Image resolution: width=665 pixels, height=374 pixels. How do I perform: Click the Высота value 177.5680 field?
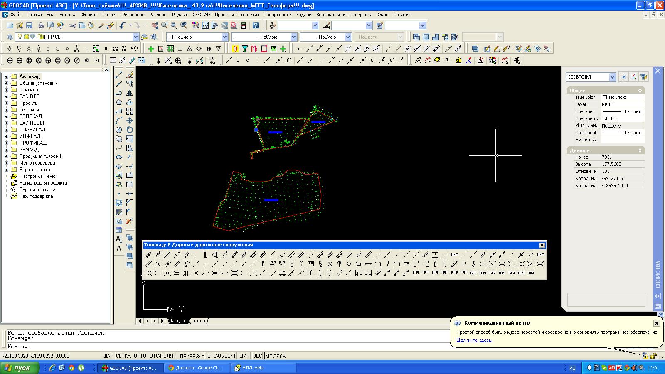(622, 164)
